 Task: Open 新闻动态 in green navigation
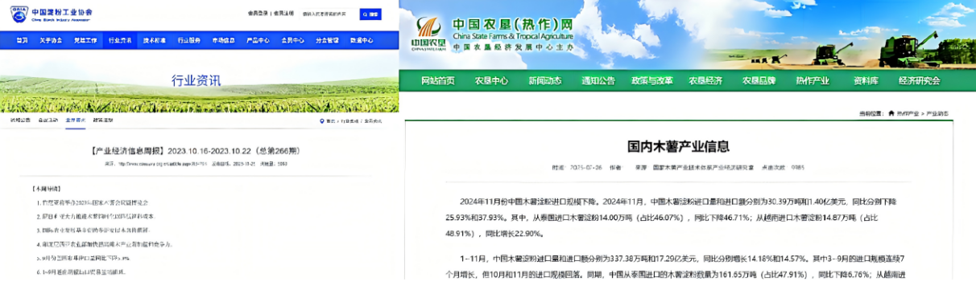click(545, 80)
